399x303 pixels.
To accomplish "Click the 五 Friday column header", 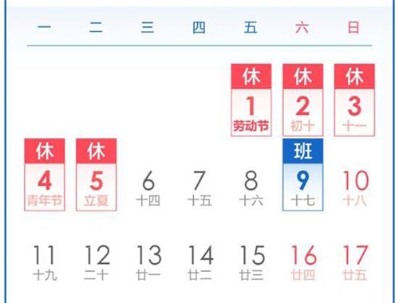I will tap(251, 28).
